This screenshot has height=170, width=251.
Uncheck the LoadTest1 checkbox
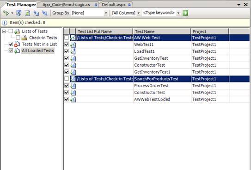[67, 51]
